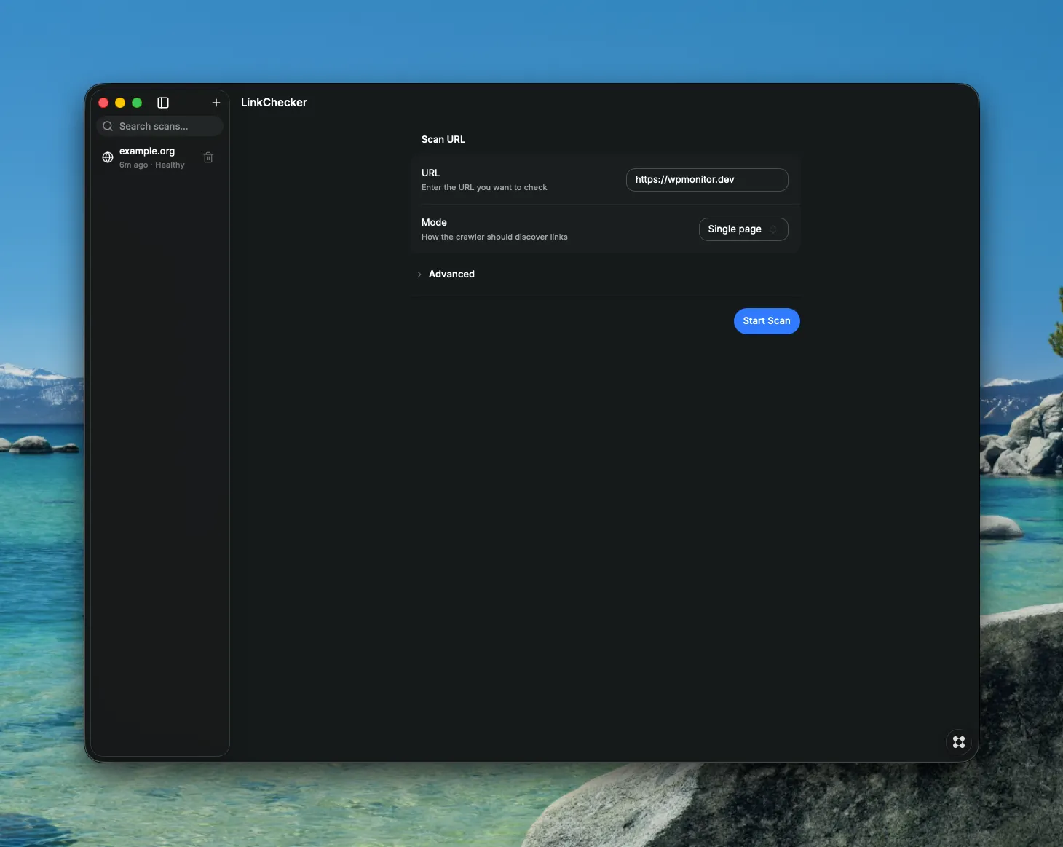Open the four-dot overlay icon at window corner
The height and width of the screenshot is (847, 1063).
(959, 742)
